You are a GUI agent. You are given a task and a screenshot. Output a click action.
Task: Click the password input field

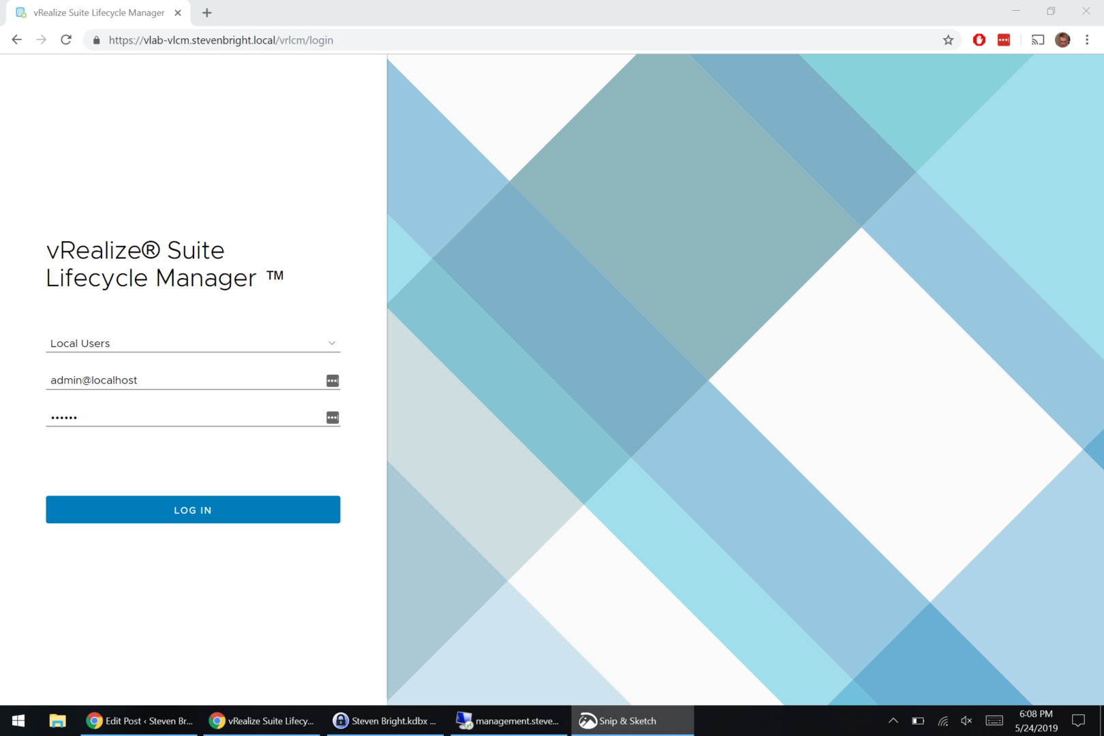[x=184, y=417]
